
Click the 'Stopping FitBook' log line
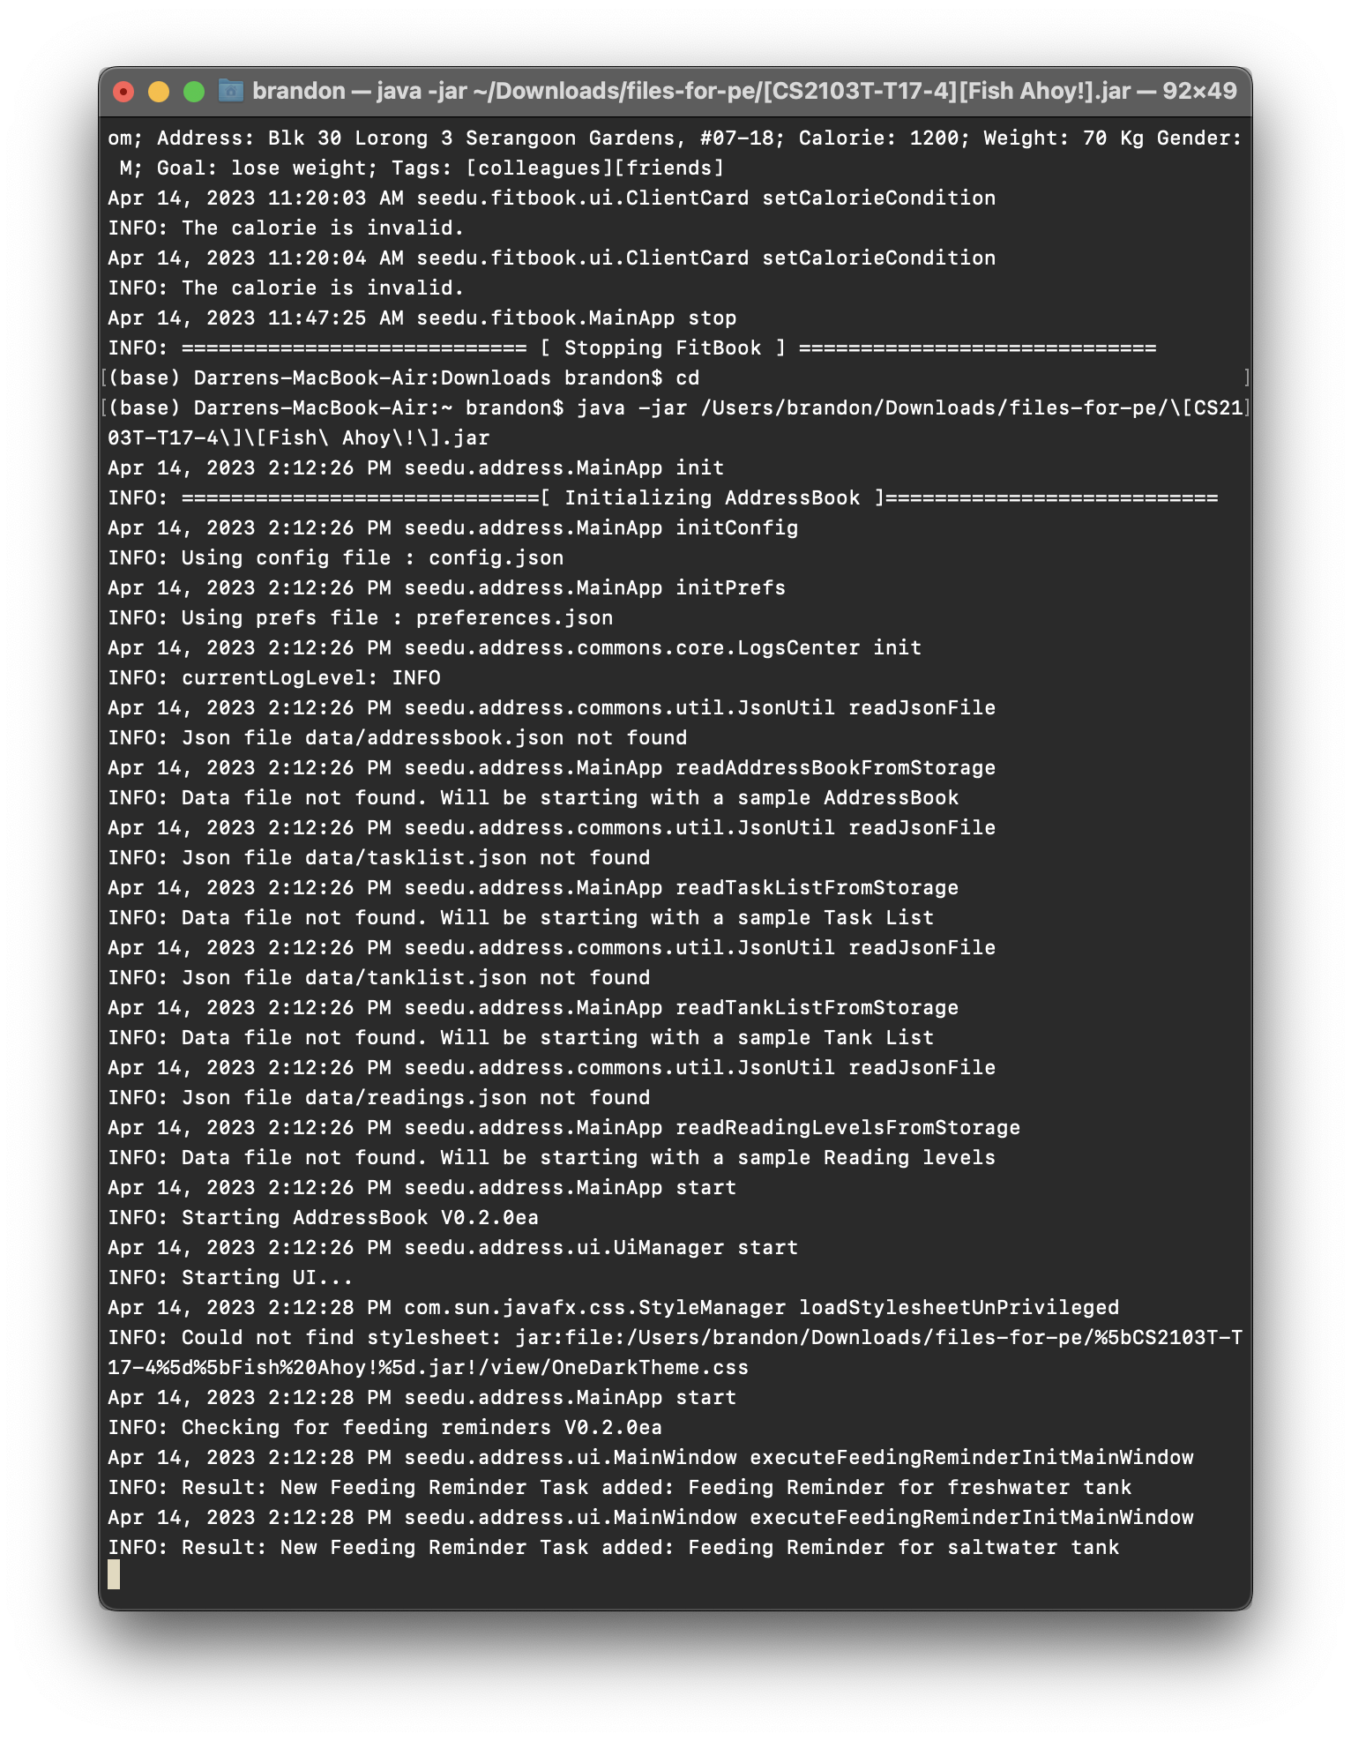[631, 347]
